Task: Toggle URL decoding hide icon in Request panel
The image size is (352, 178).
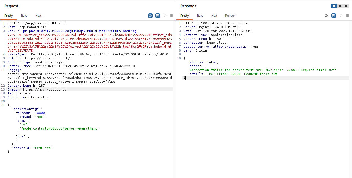Action: 150,16
